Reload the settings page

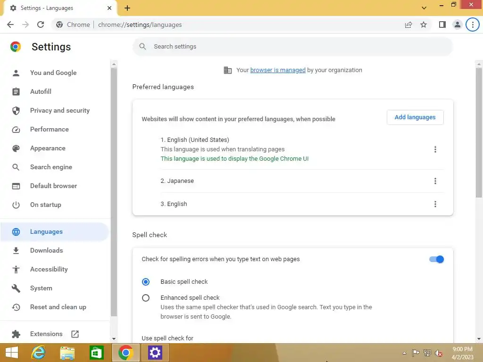click(x=41, y=25)
